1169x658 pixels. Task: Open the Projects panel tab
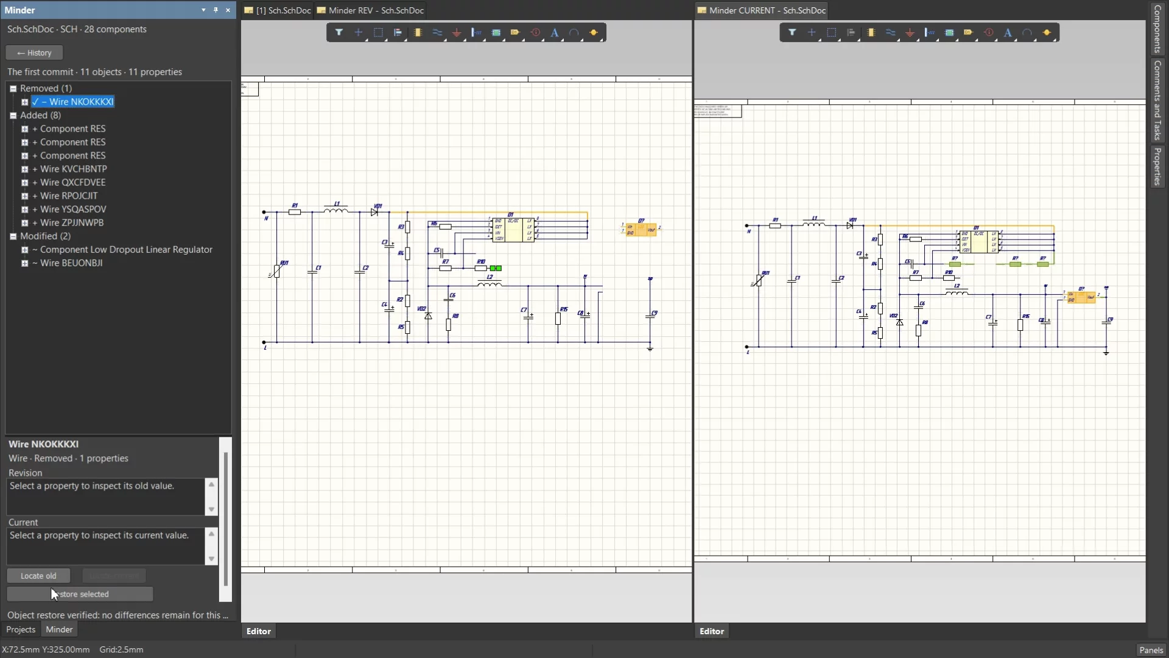(x=21, y=629)
